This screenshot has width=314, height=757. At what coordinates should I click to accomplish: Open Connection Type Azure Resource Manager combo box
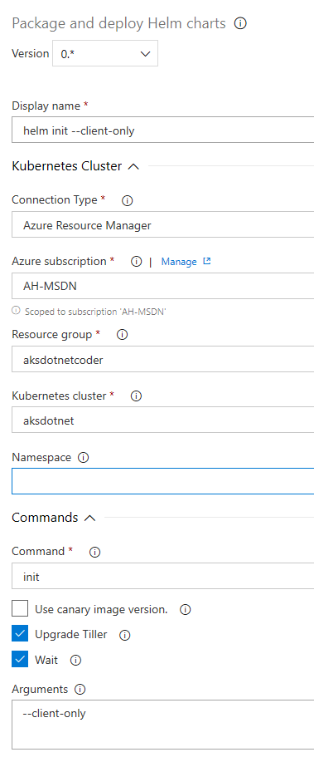(162, 224)
